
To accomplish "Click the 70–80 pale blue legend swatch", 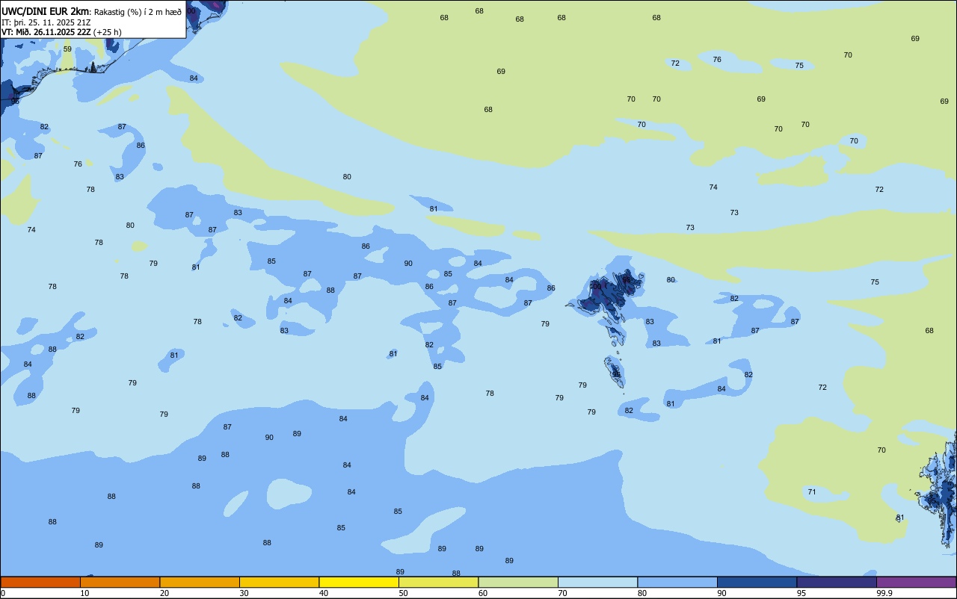I will coord(598,582).
